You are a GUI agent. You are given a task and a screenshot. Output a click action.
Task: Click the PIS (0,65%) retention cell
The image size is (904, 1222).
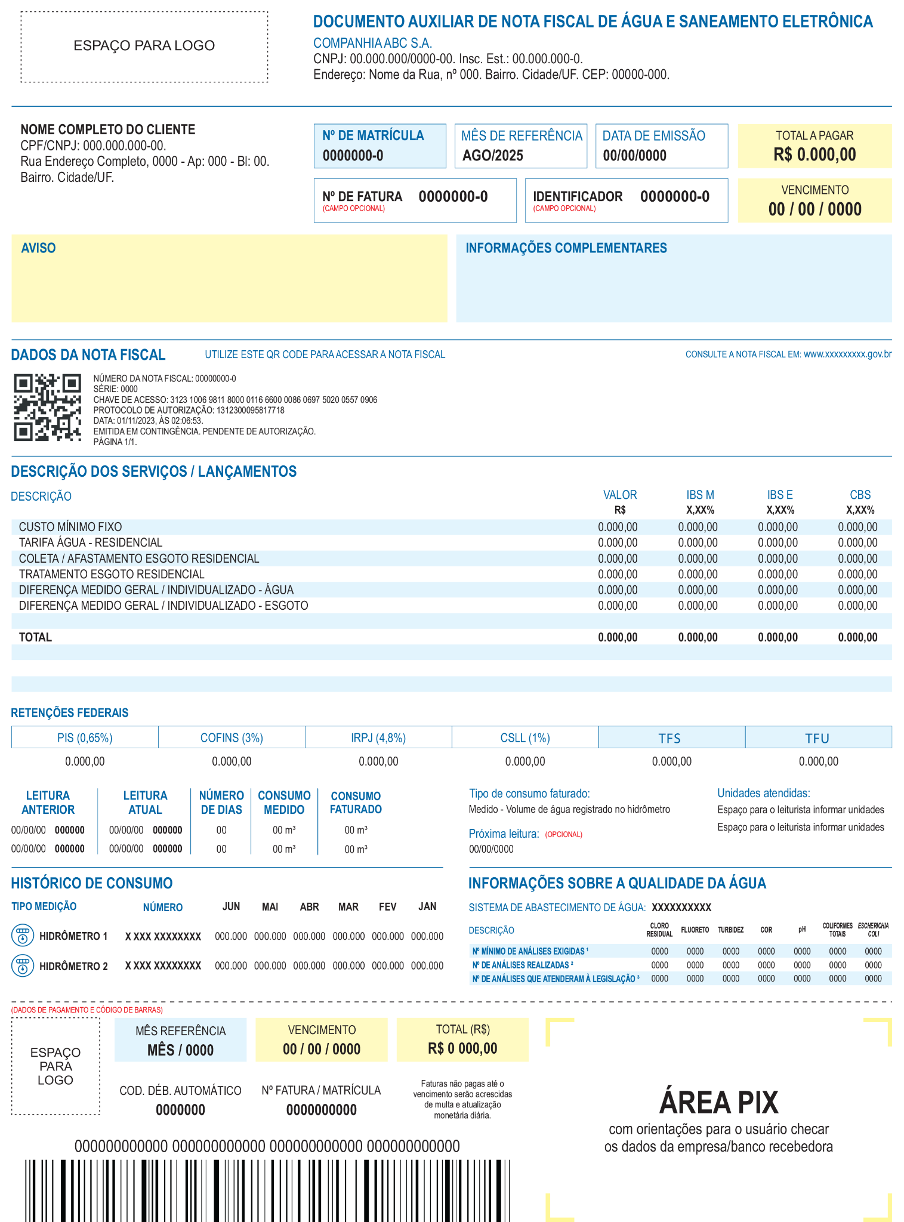point(85,737)
